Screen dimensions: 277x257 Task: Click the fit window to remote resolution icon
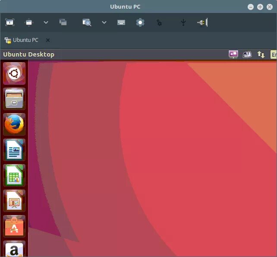(29, 22)
